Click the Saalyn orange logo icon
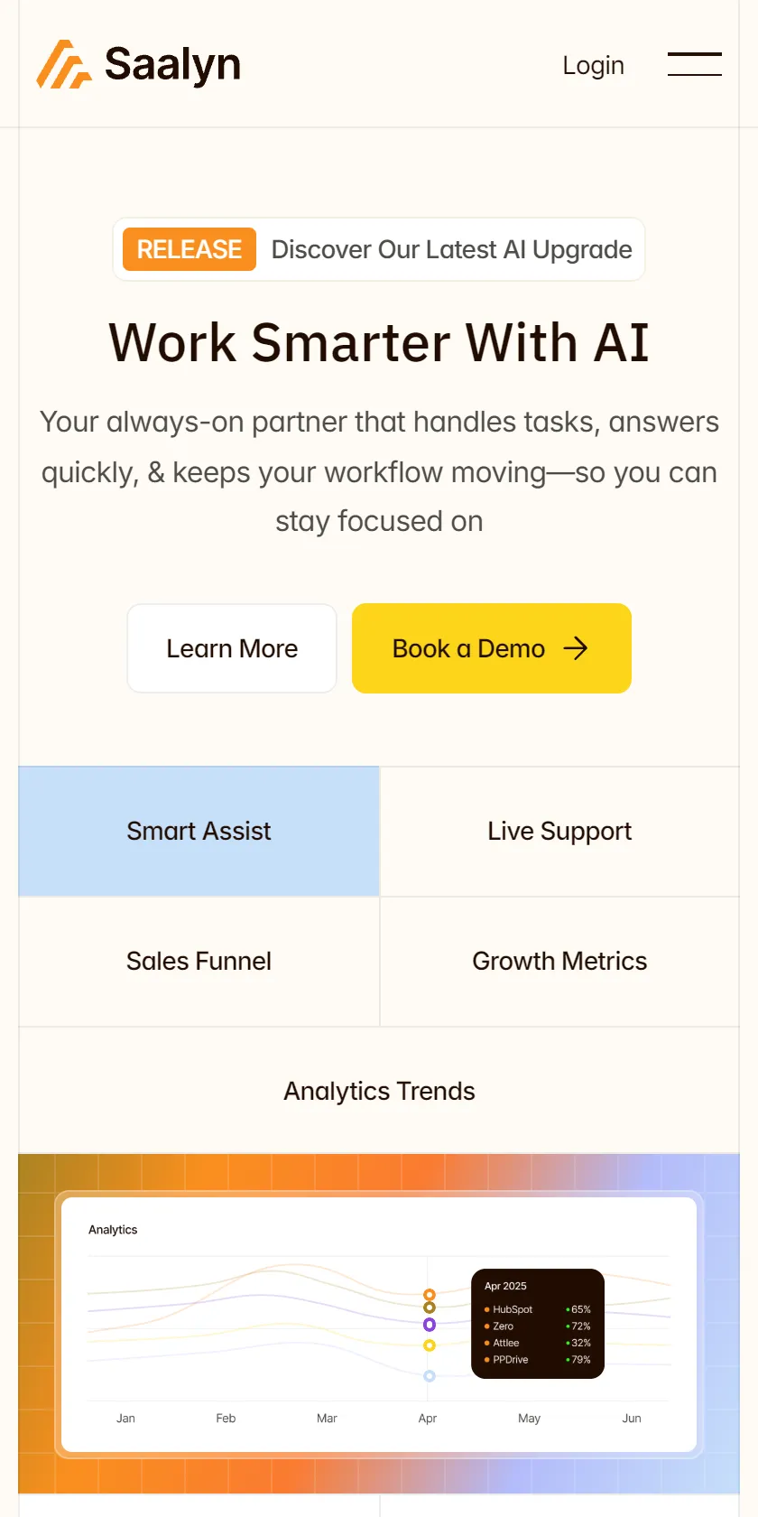 [64, 65]
